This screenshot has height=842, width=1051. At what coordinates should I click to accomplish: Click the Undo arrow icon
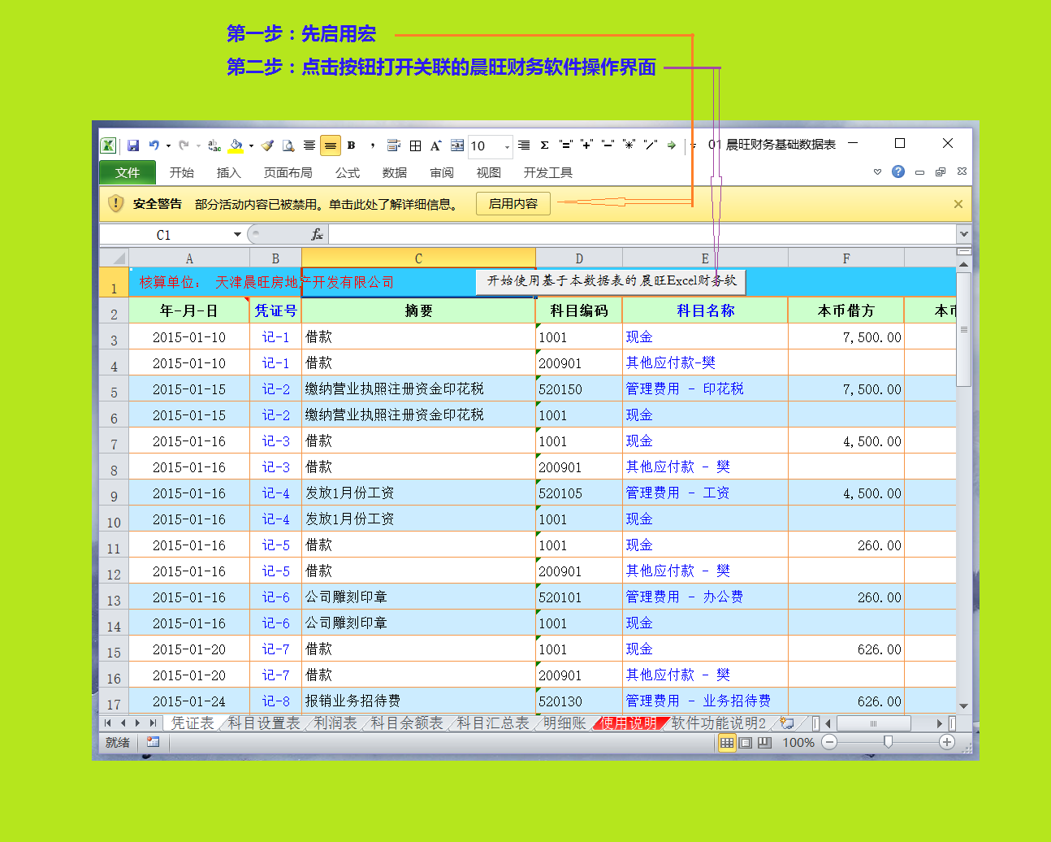click(154, 145)
